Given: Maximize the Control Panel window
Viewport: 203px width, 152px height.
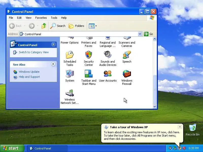Looking at the screenshot, I should [148, 12].
